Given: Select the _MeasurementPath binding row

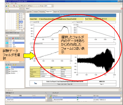Looking at the screenshot, I should pos(86,100).
